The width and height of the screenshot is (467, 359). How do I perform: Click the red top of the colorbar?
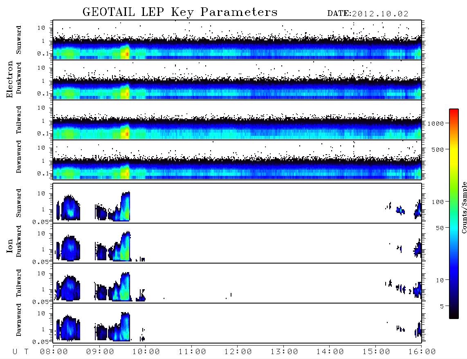(x=454, y=112)
